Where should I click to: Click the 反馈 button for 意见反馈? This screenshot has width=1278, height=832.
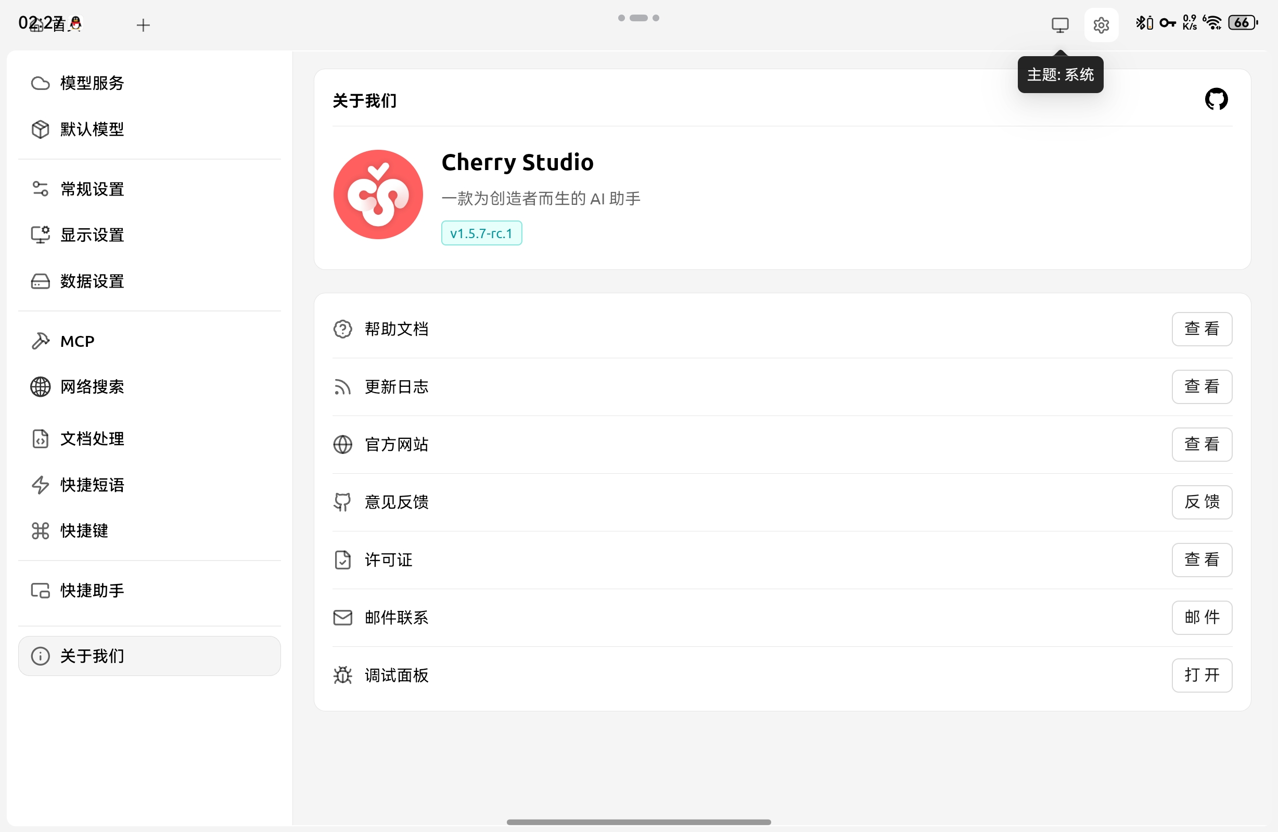click(1202, 502)
